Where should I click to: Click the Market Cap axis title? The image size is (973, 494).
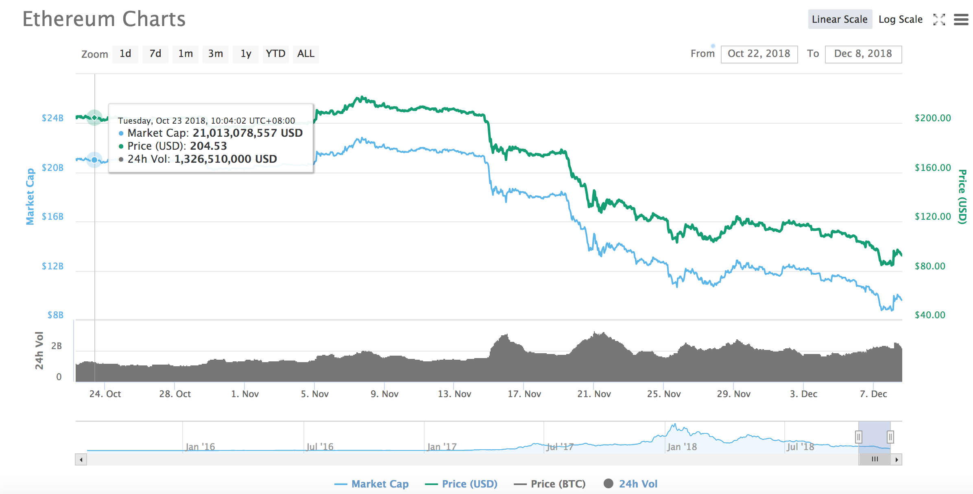pyautogui.click(x=30, y=197)
